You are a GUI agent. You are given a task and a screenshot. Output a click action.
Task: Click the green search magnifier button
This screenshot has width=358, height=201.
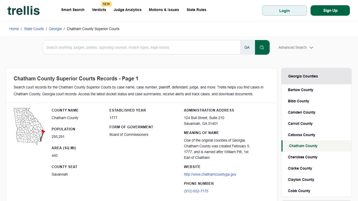click(262, 47)
